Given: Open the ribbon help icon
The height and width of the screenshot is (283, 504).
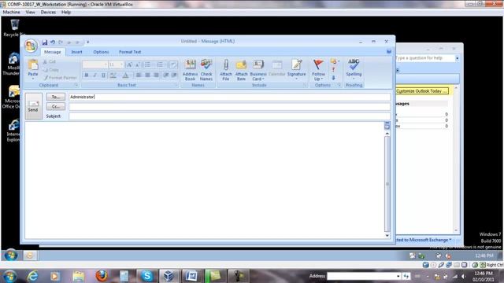Looking at the screenshot, I should tap(389, 51).
